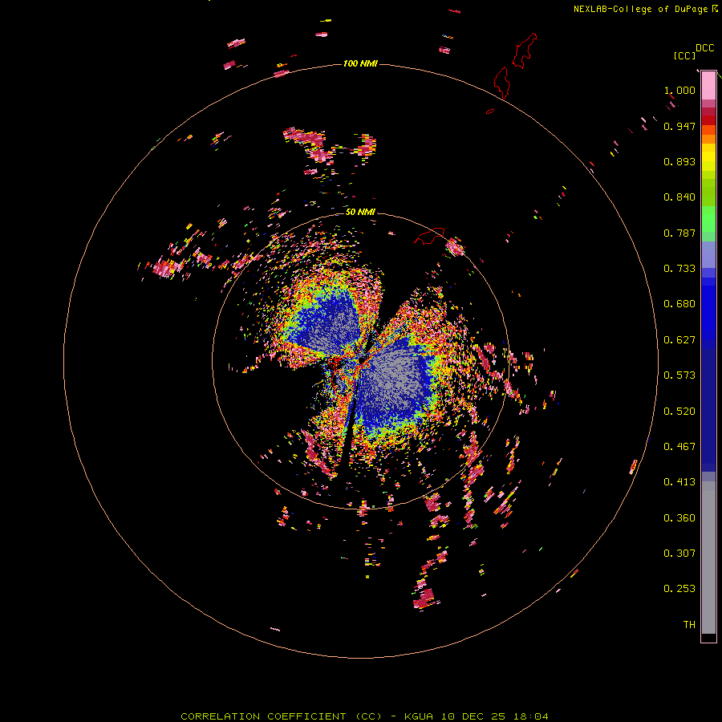The height and width of the screenshot is (722, 722).
Task: Click the NEXLAB-College of DuPage watermark text
Action: [x=646, y=9]
